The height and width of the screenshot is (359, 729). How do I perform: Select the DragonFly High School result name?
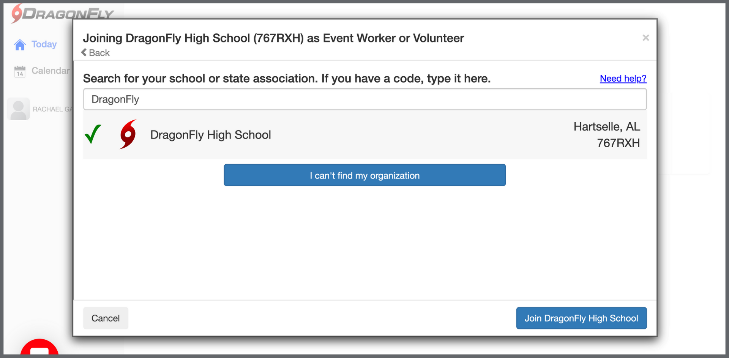pos(211,135)
